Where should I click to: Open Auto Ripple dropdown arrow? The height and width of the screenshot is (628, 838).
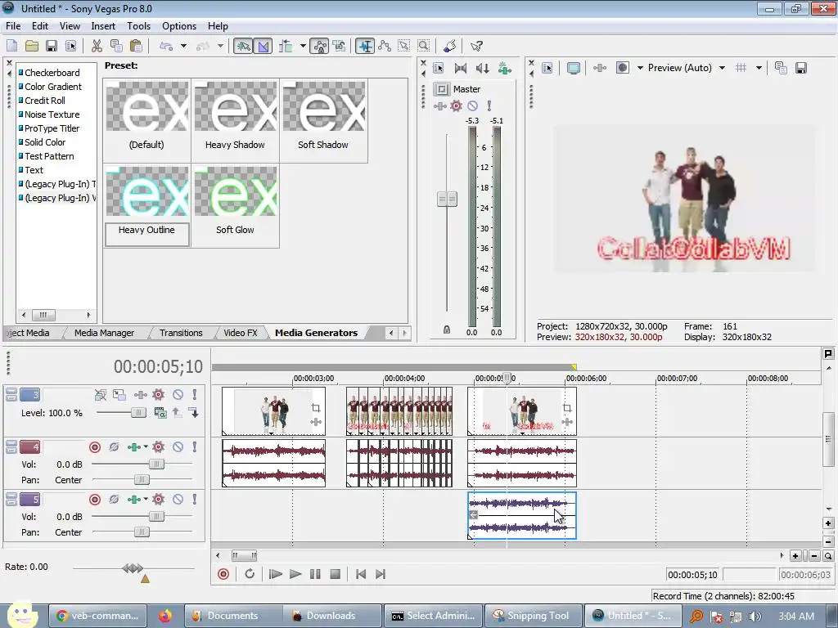[x=303, y=46]
